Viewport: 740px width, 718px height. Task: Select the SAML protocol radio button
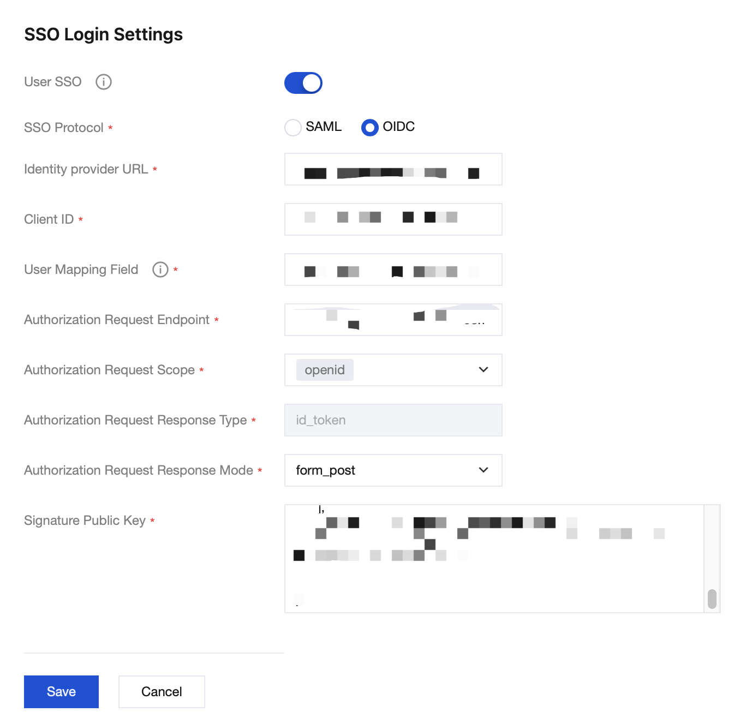[x=293, y=128]
